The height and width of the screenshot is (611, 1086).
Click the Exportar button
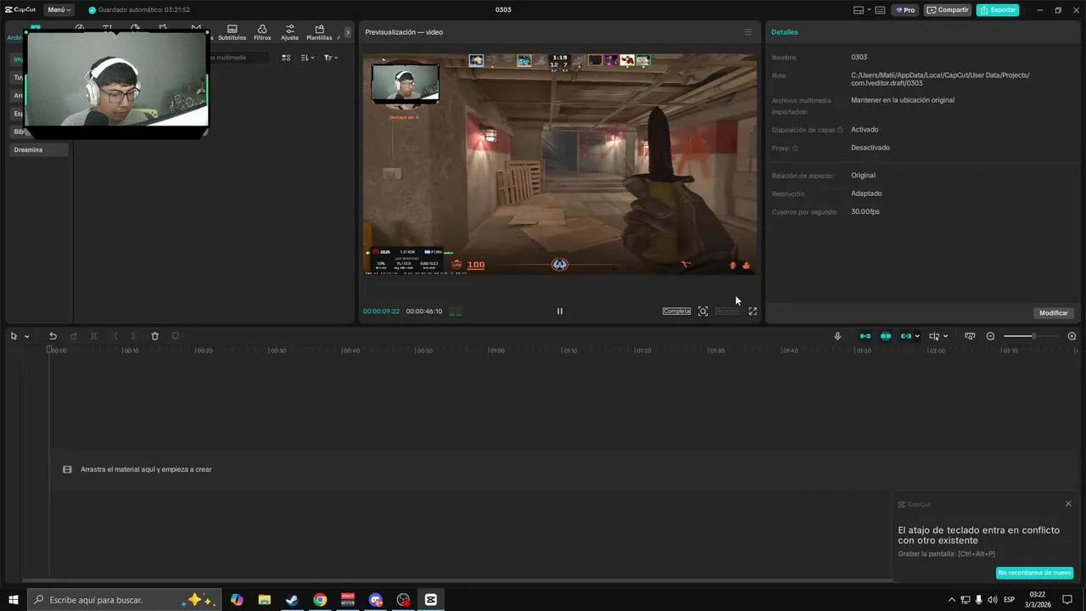998,10
